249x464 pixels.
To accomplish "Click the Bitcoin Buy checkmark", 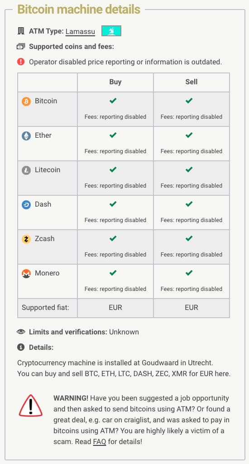I will pyautogui.click(x=113, y=101).
